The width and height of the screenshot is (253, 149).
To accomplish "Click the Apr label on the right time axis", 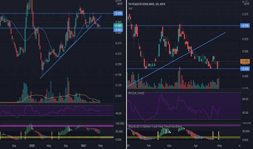I will click(x=195, y=146).
